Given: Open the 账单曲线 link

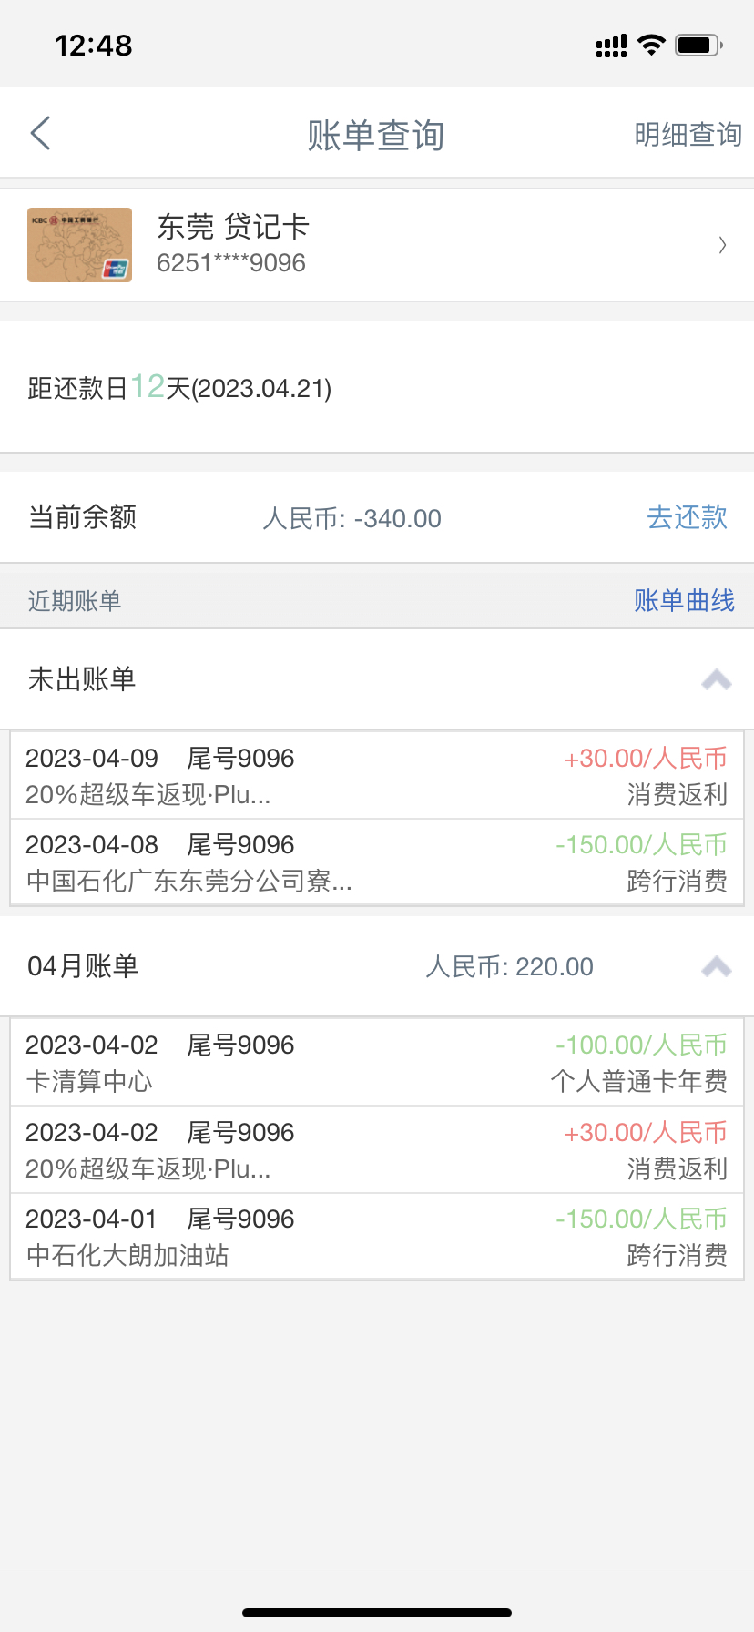Looking at the screenshot, I should click(x=684, y=601).
